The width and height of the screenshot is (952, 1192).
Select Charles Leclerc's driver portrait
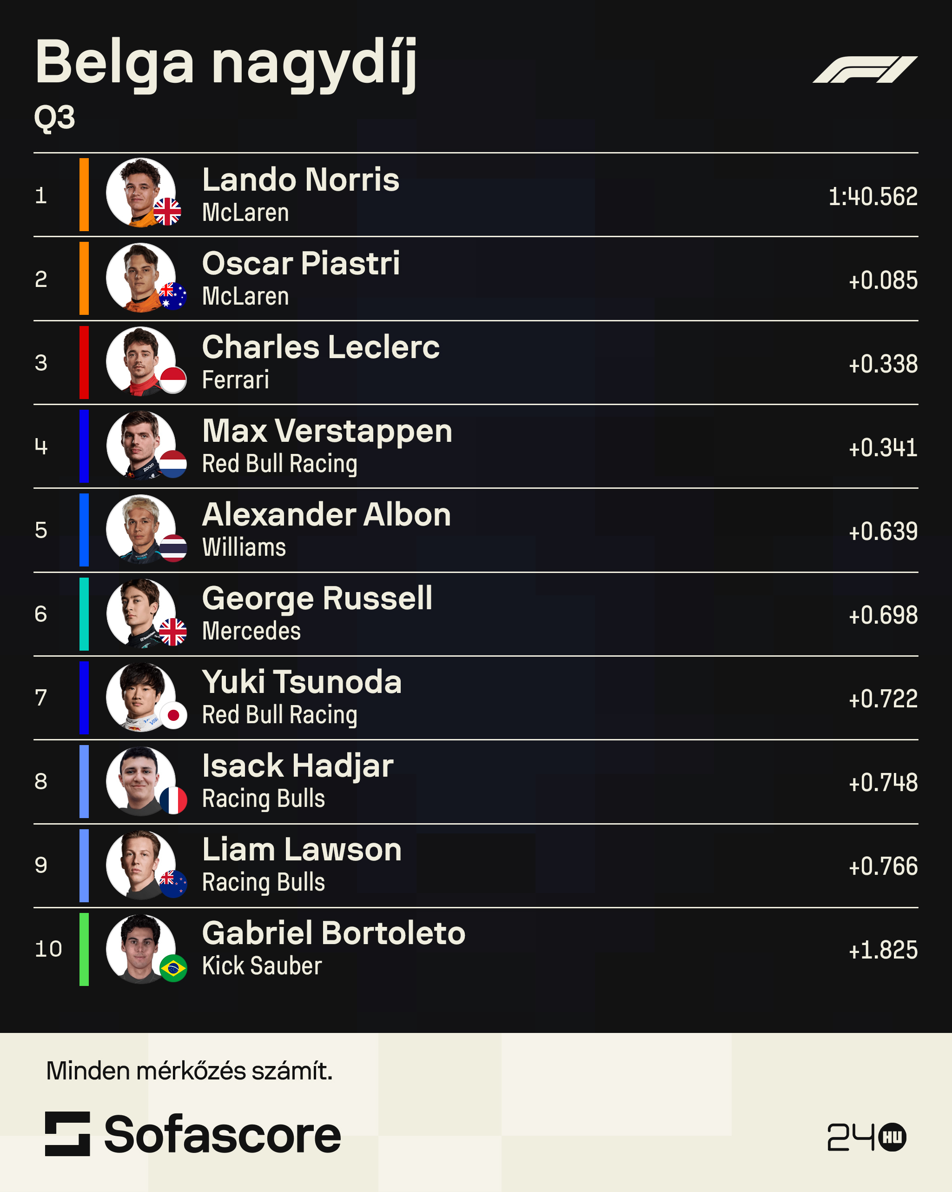point(141,361)
